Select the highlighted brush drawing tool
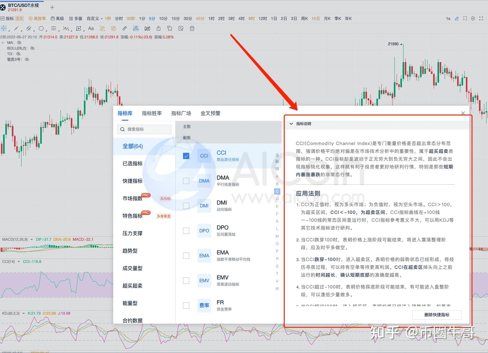This screenshot has width=488, height=353. (x=136, y=28)
